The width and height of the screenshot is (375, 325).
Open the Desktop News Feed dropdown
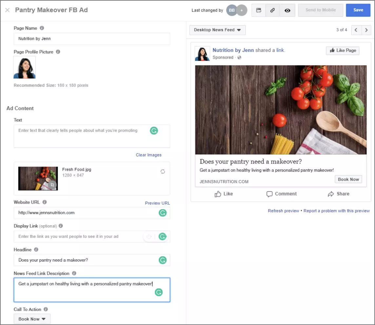[x=217, y=30]
